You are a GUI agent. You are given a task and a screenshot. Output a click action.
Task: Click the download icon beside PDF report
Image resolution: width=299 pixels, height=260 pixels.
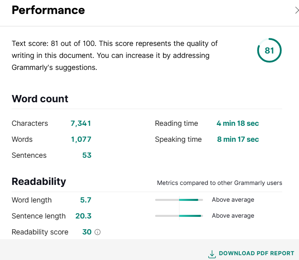tap(212, 254)
